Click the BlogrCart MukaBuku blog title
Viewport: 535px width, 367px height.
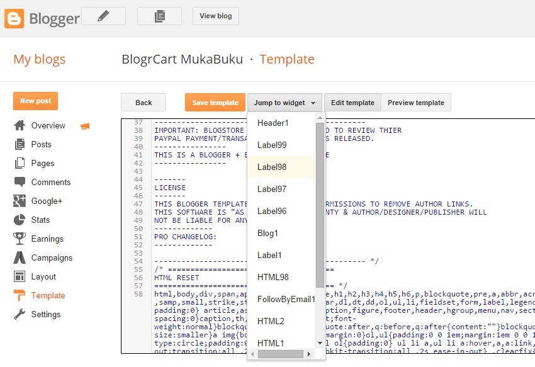click(x=182, y=59)
